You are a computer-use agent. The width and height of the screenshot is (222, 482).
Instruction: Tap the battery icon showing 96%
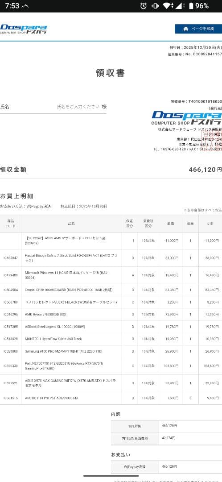(191, 6)
